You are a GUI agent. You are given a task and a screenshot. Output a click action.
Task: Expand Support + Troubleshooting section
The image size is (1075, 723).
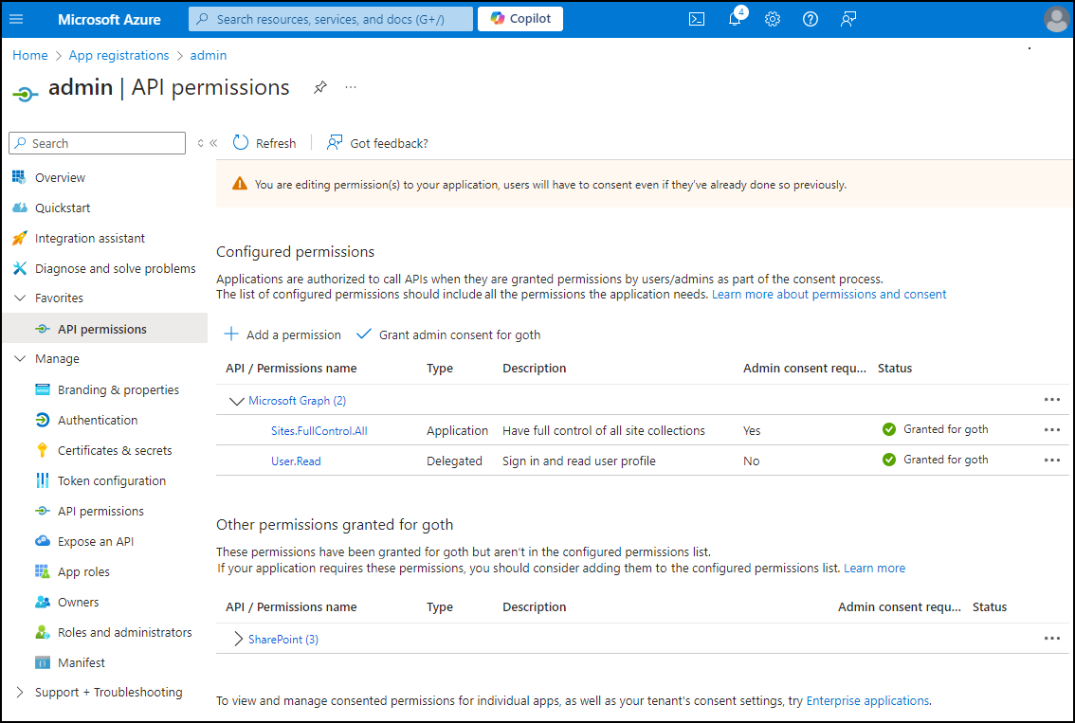point(19,692)
